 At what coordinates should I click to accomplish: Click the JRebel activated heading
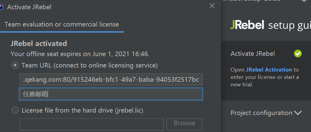[x=39, y=43]
